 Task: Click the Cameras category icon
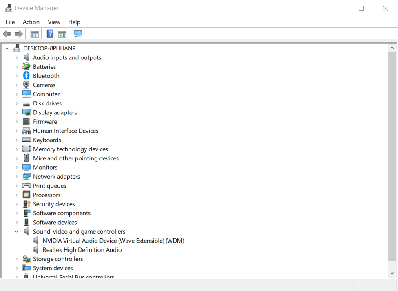pyautogui.click(x=26, y=85)
